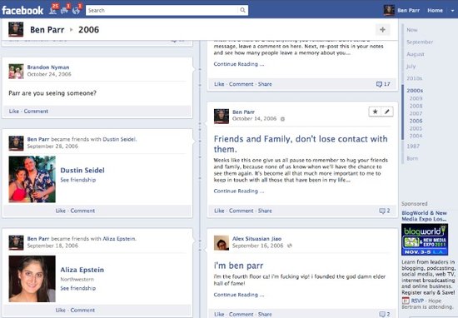Continue Reading the Friends and Family post
This screenshot has height=318, width=458.
[x=239, y=191]
